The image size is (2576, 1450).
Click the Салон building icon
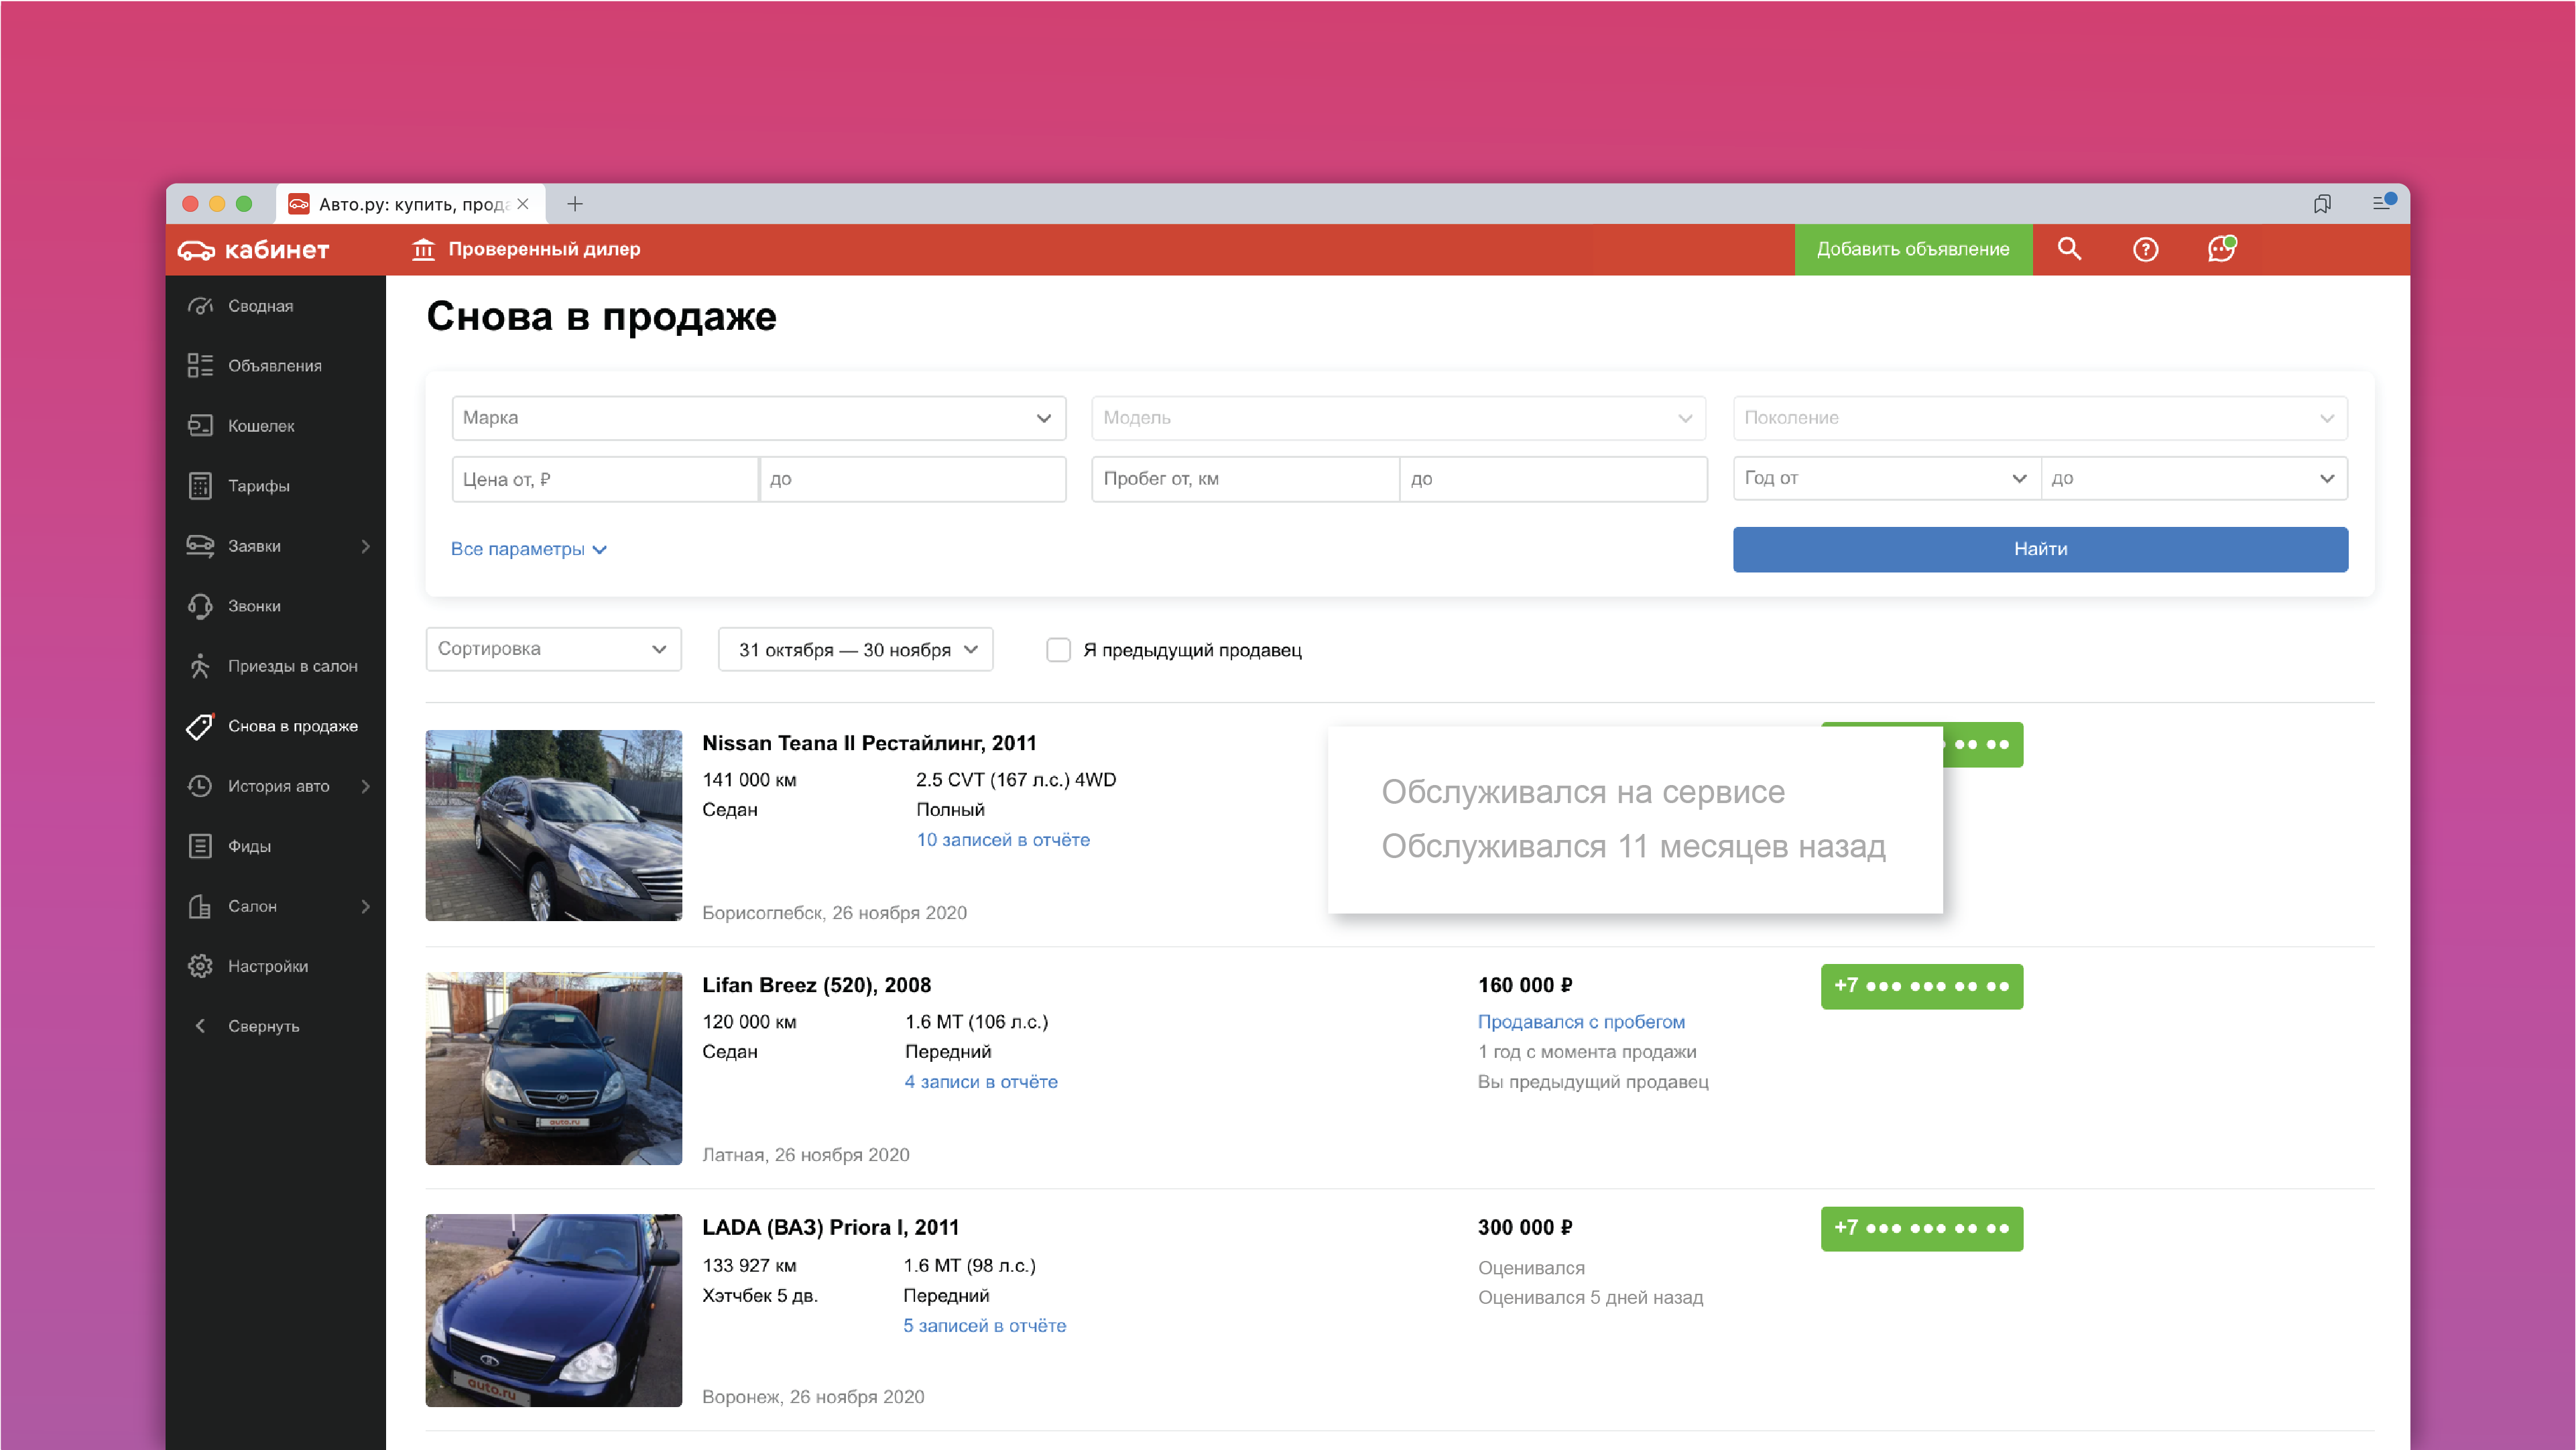[200, 906]
